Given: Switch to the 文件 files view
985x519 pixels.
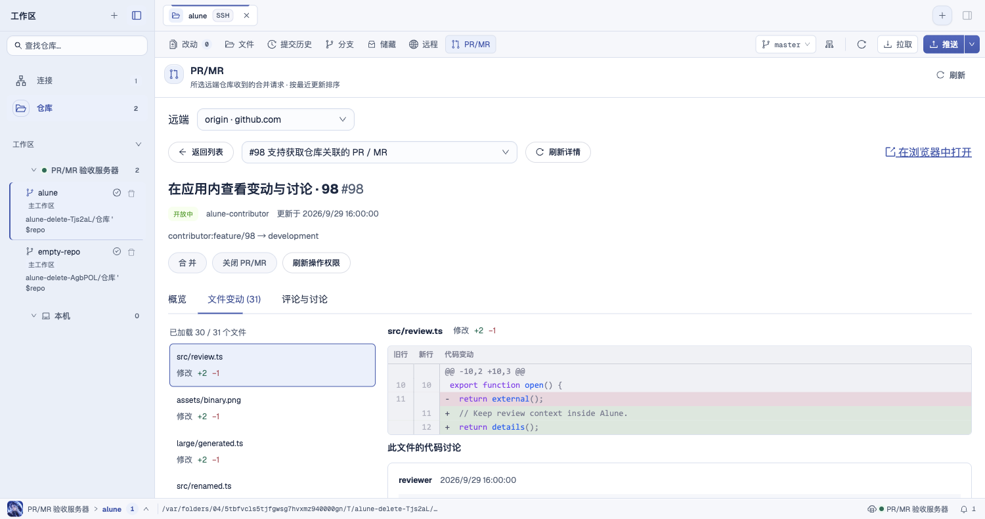Looking at the screenshot, I should 239,44.
